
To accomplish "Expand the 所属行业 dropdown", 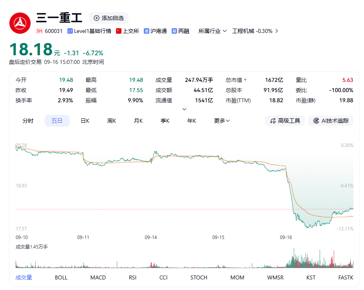I will [212, 31].
